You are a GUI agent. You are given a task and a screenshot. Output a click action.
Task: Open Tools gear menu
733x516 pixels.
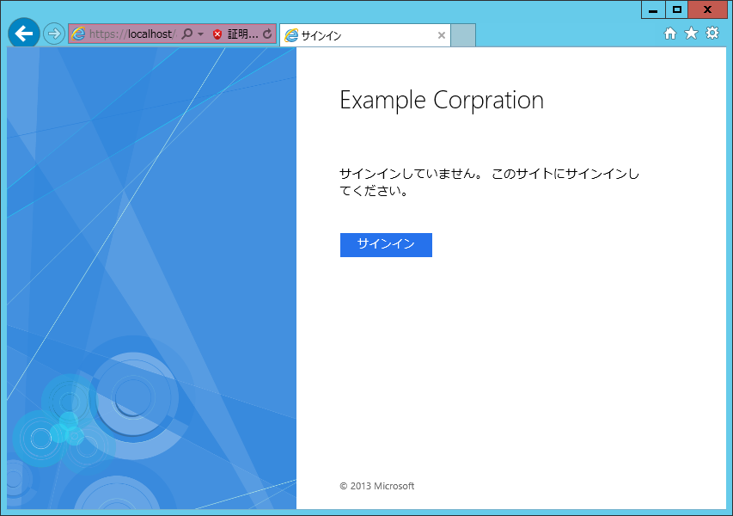pos(712,34)
